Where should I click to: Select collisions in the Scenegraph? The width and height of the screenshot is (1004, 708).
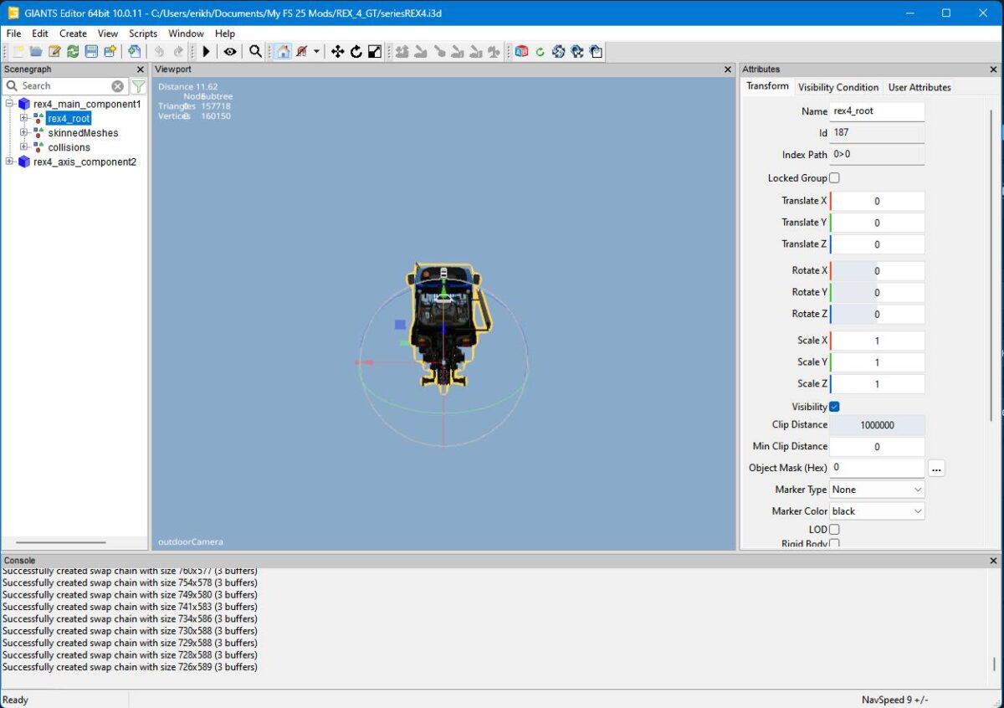click(x=69, y=147)
